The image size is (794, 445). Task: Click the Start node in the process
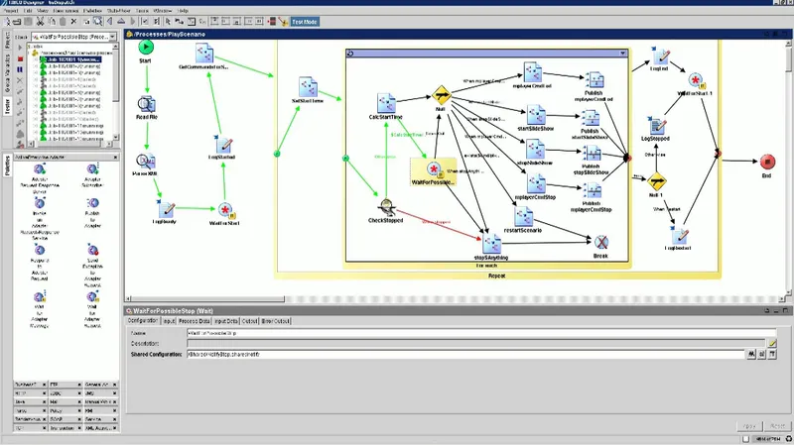(x=146, y=47)
